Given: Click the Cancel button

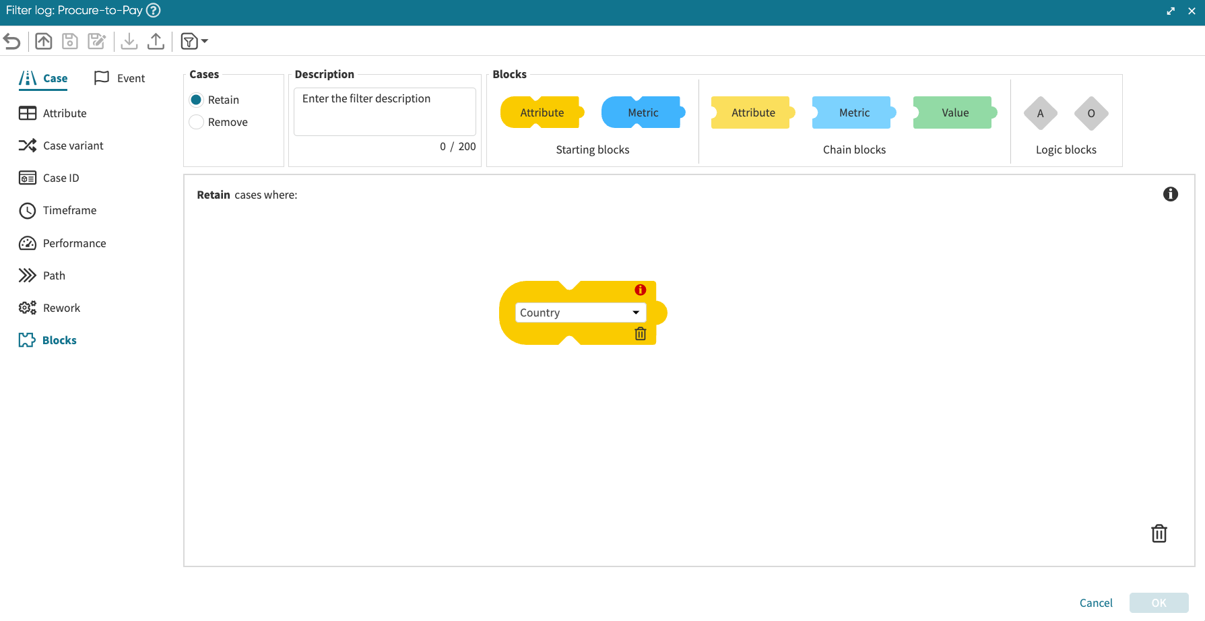Looking at the screenshot, I should coord(1095,603).
